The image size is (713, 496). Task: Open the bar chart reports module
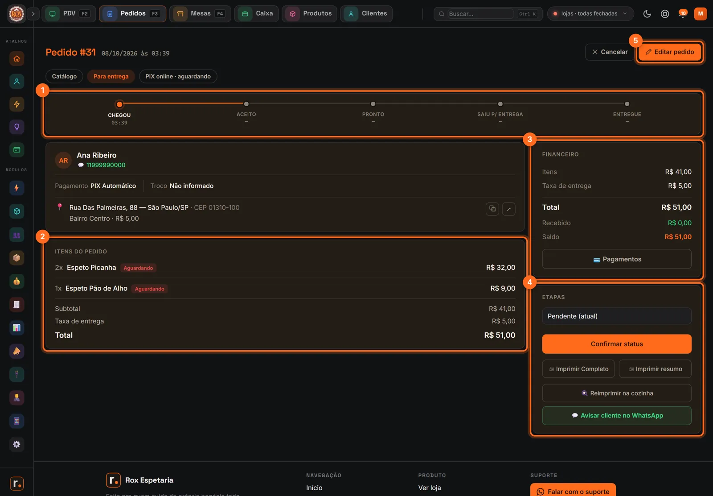[x=16, y=328]
